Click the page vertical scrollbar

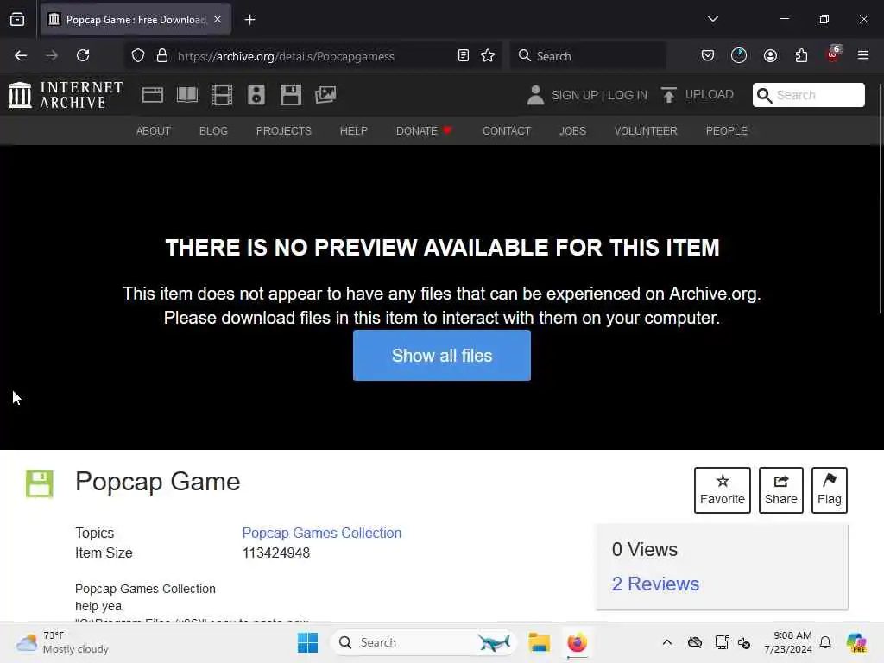(x=880, y=198)
